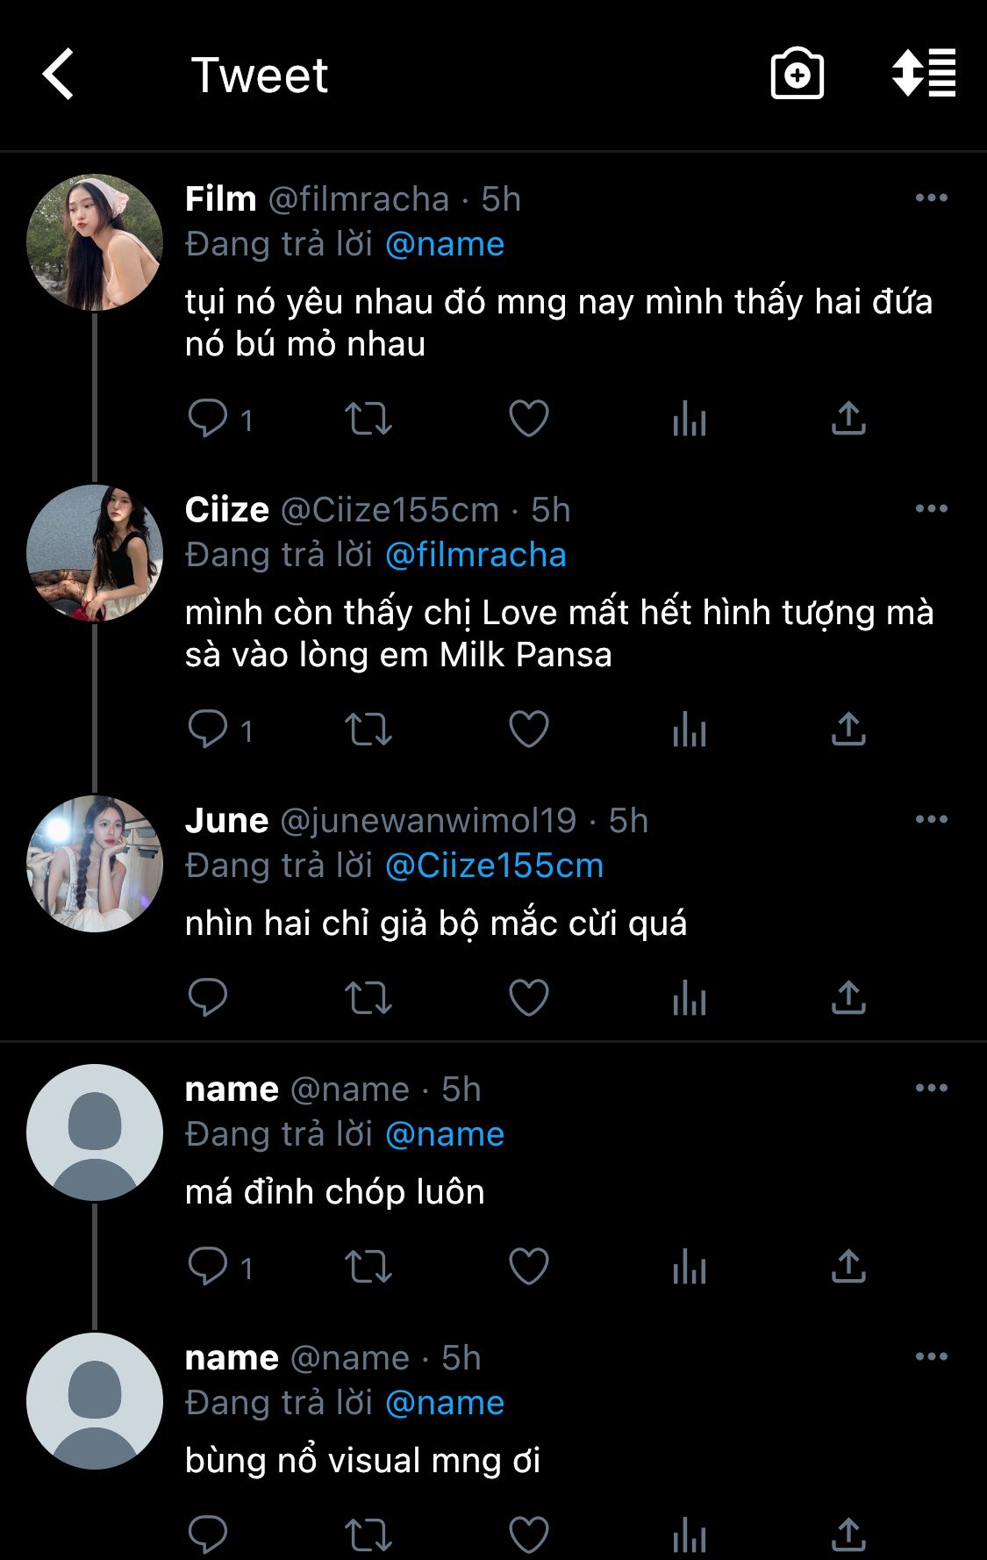
Task: Retweet June's reply
Action: (368, 998)
